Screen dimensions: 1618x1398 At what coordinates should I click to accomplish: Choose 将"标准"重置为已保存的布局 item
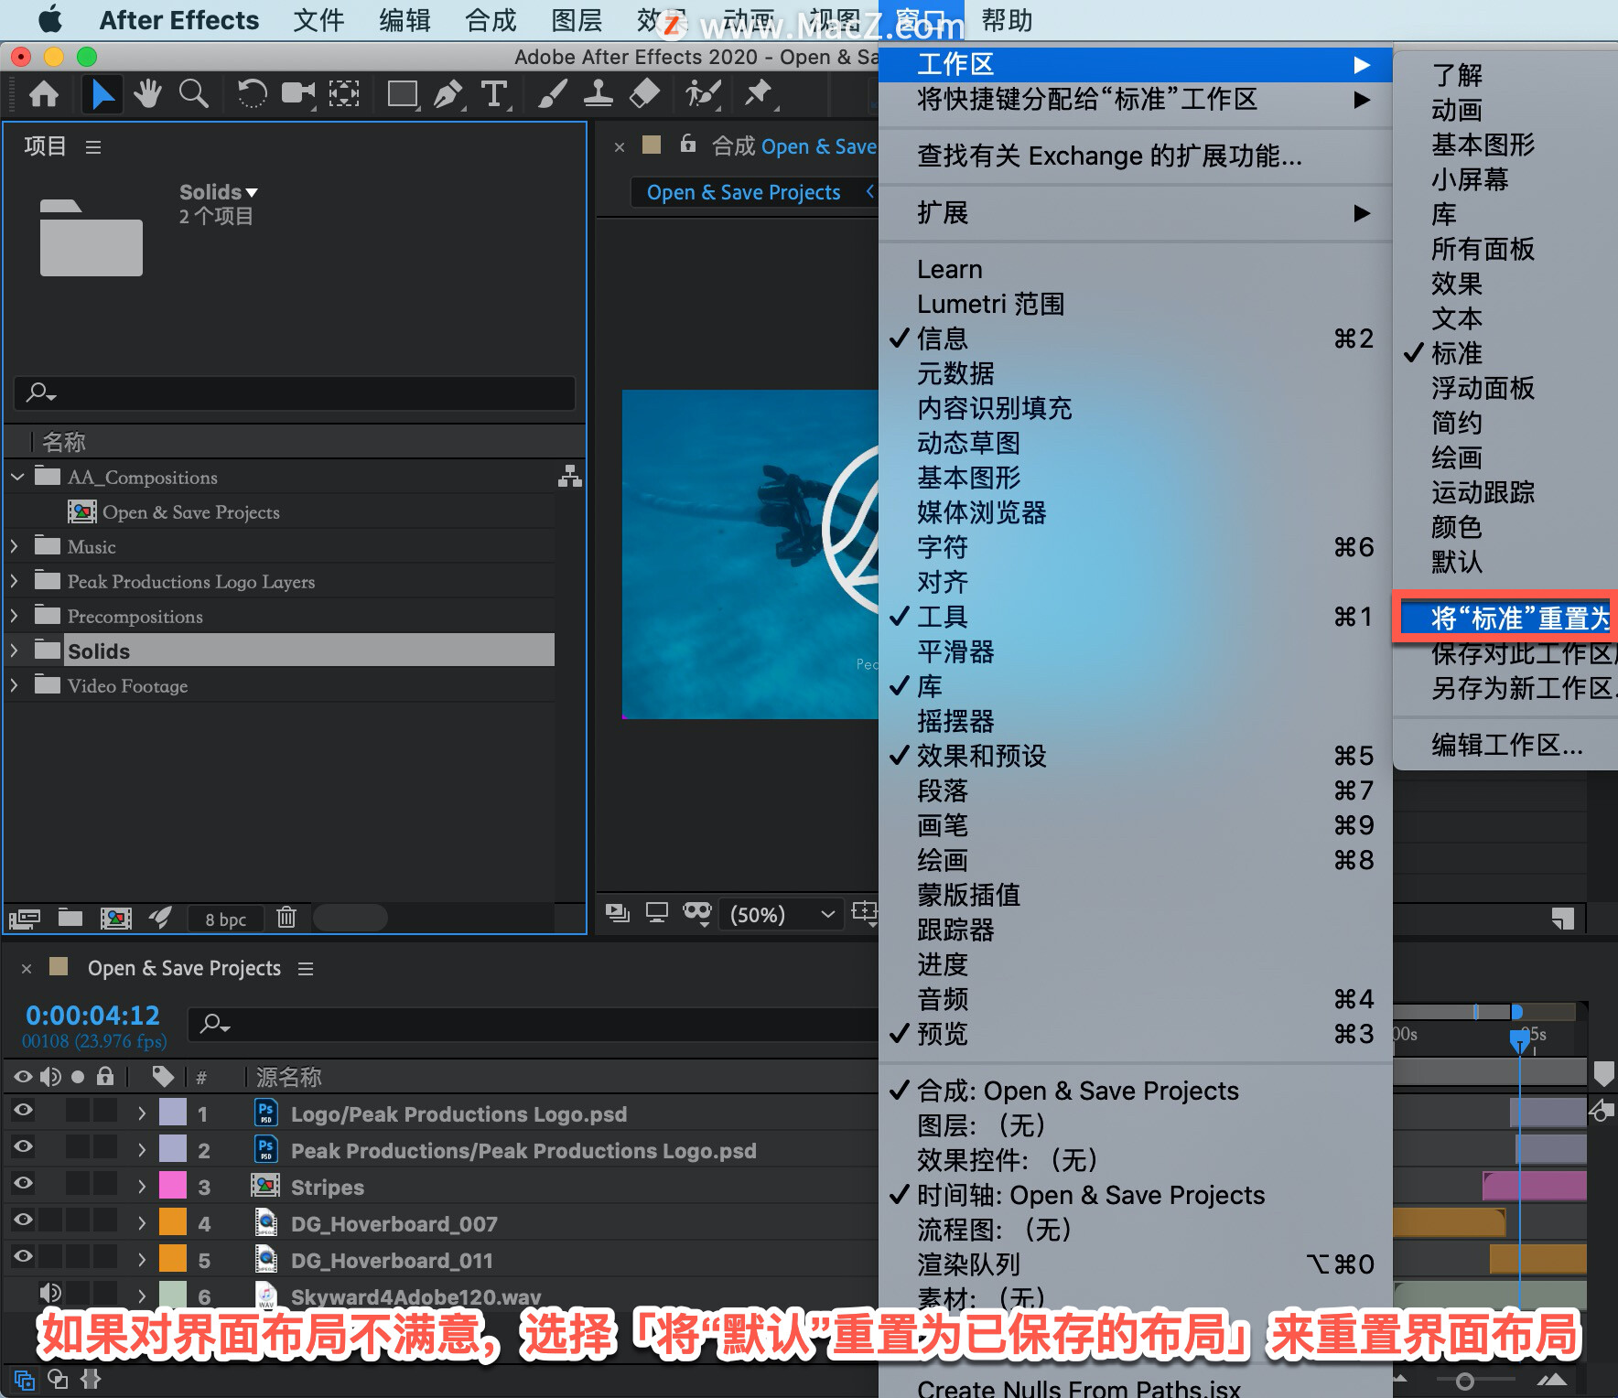(1507, 618)
